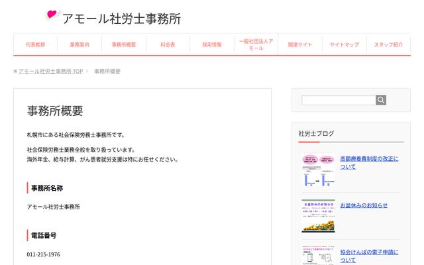Open the 高額療養費制度の改正について blog link
Screen dimensions: 424x265
coord(369,162)
